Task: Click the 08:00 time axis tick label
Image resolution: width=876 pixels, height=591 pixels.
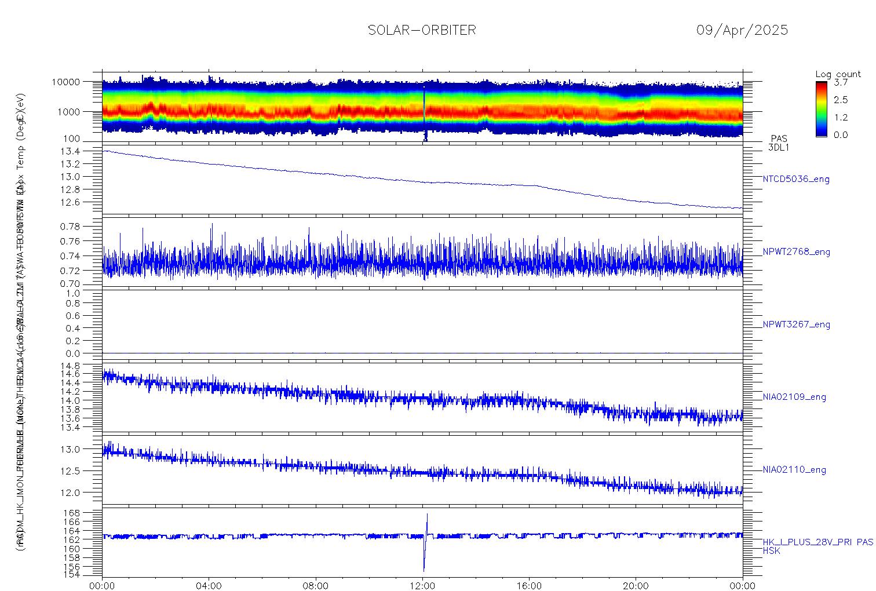Action: [x=316, y=586]
